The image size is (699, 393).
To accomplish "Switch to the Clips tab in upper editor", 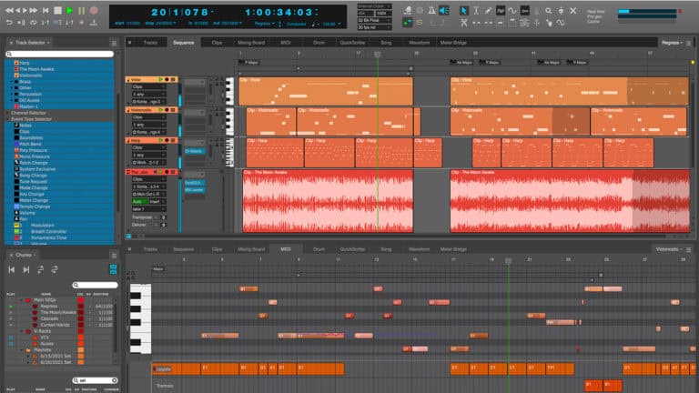I will [217, 43].
